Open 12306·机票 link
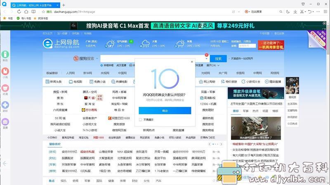330x185 pixels. 208,104
